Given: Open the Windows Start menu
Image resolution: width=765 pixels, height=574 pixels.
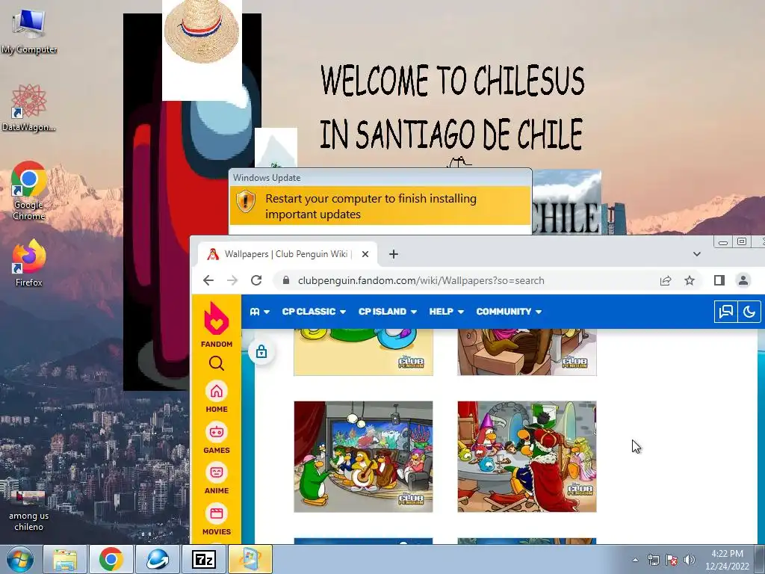Looking at the screenshot, I should [20, 559].
